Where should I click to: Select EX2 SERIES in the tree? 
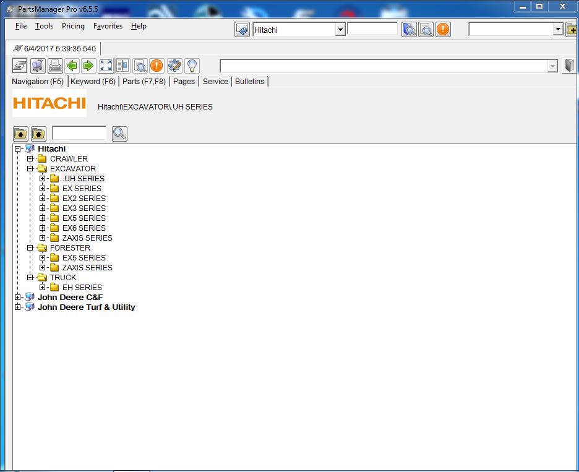(84, 199)
